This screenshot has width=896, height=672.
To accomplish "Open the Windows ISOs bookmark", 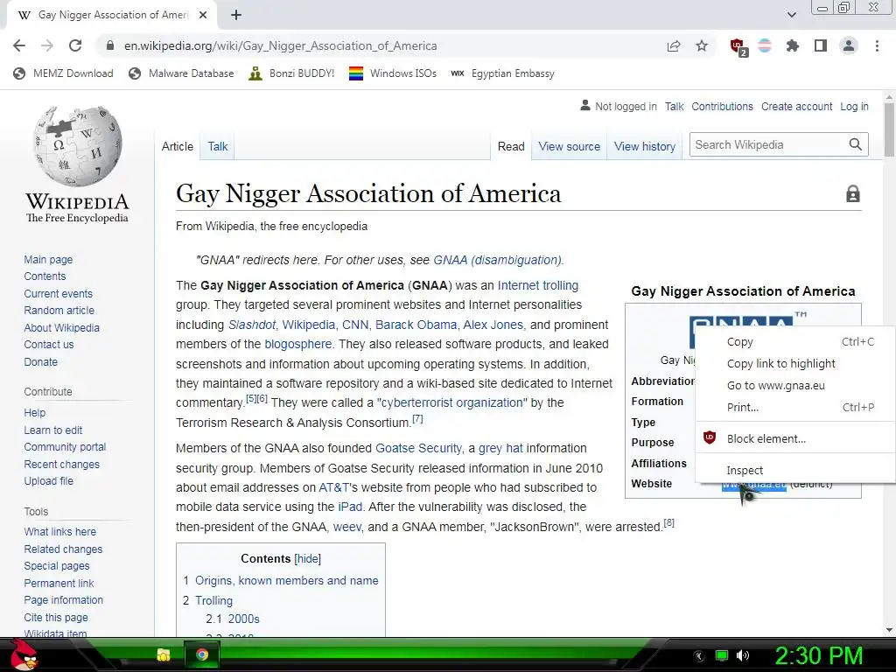I will [393, 73].
